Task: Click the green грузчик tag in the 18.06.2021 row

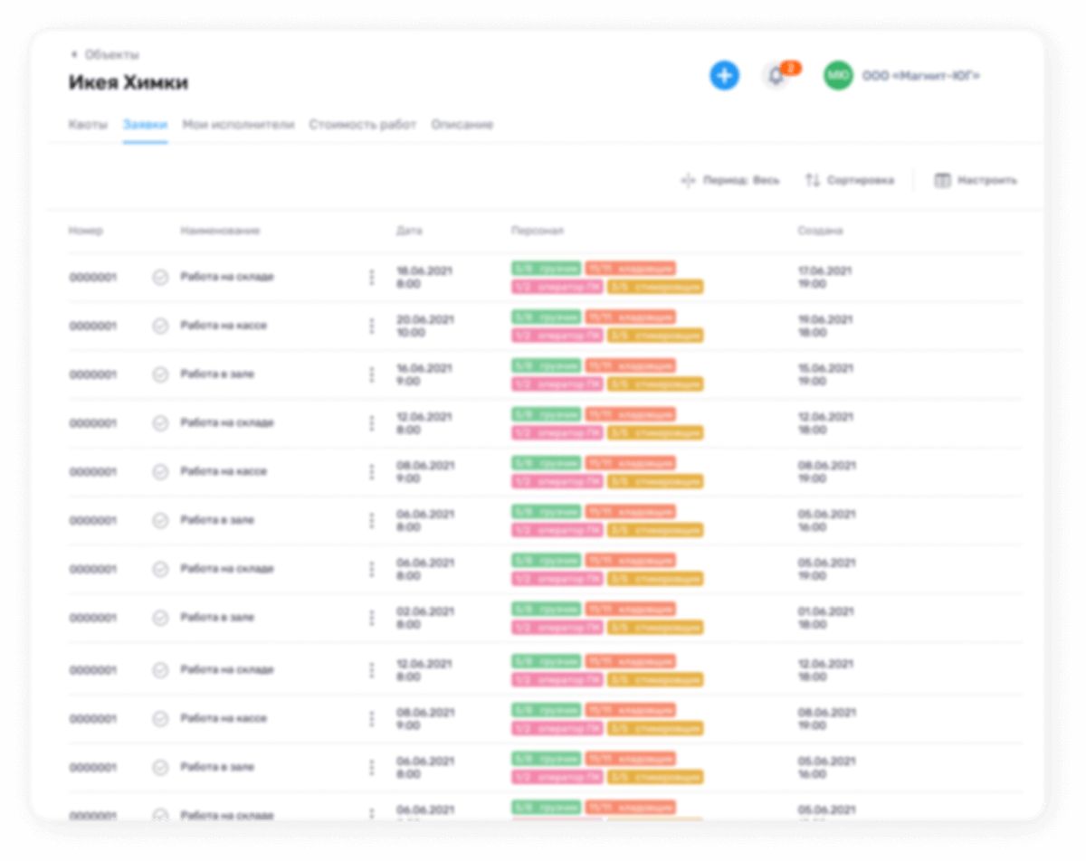Action: (546, 269)
